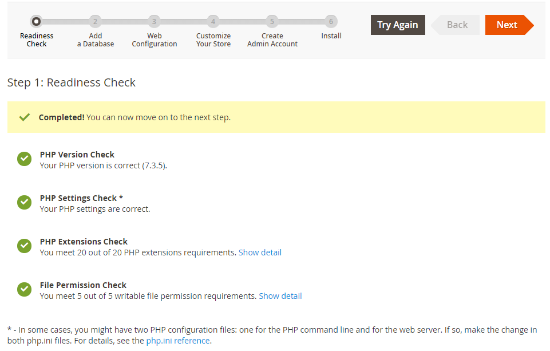Go to step 2 Add a Database
The width and height of the screenshot is (550, 351).
(x=96, y=22)
